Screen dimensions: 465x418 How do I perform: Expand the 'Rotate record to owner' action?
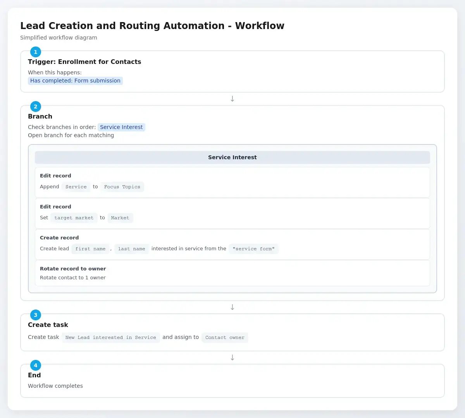tap(73, 268)
